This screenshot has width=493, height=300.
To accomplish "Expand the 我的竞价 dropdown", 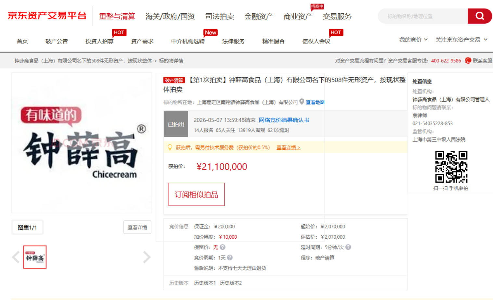I will (x=413, y=40).
